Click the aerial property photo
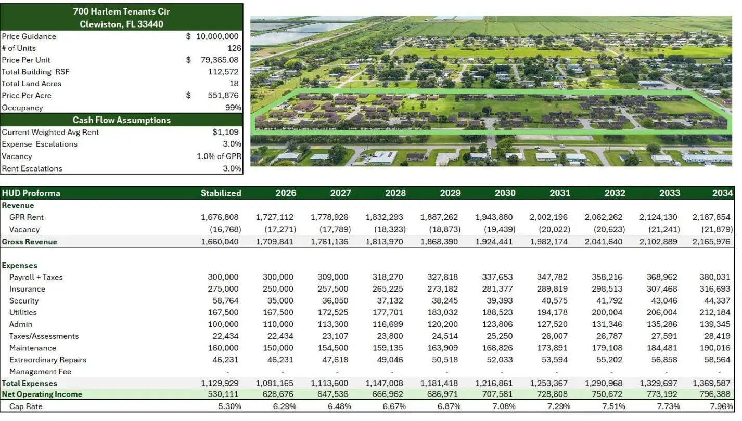This screenshot has height=421, width=742. (x=491, y=91)
